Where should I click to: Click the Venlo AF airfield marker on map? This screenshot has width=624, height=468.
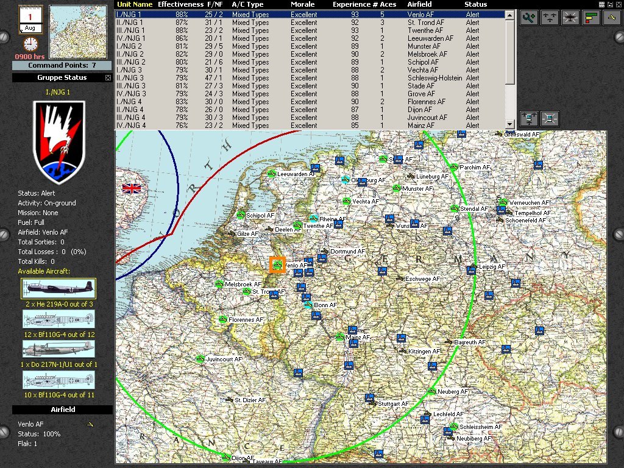click(x=277, y=265)
